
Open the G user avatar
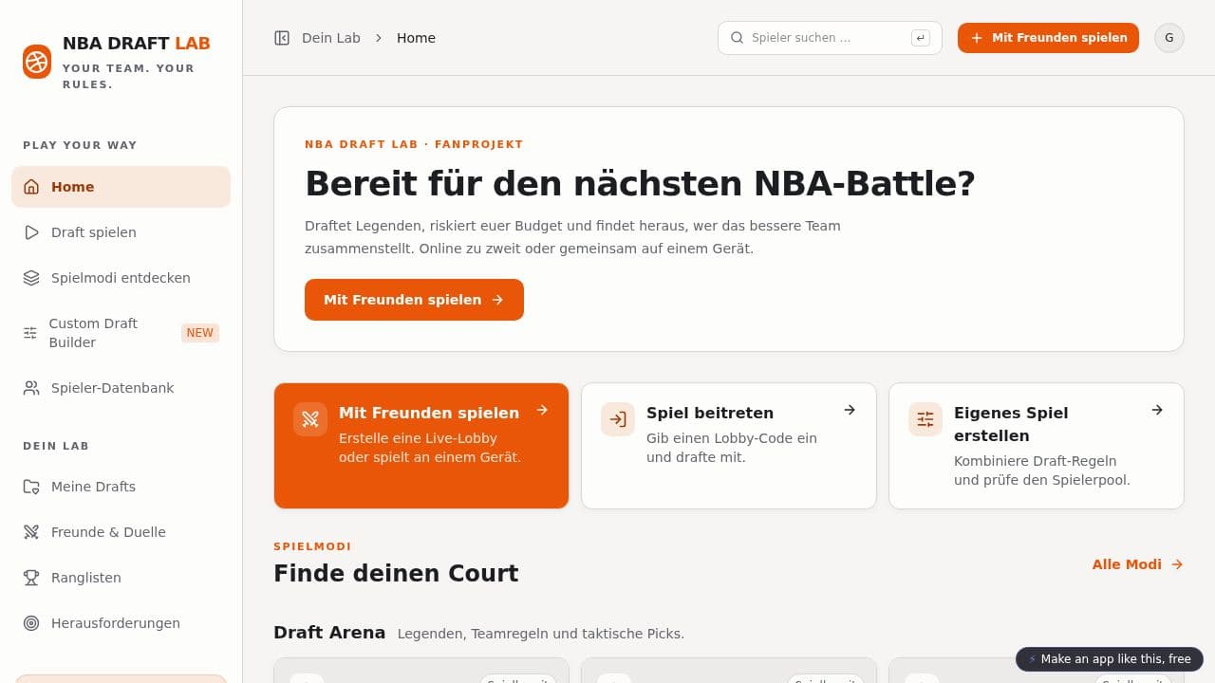point(1169,38)
